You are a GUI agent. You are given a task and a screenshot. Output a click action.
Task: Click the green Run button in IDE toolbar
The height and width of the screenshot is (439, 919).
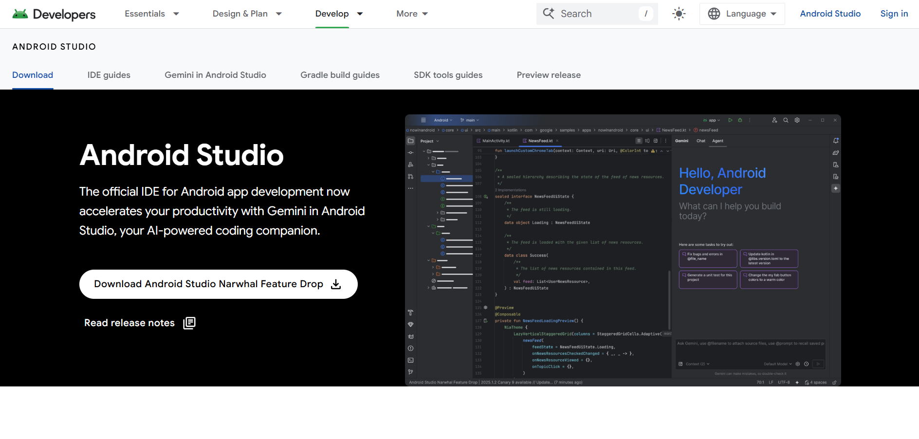coord(731,120)
